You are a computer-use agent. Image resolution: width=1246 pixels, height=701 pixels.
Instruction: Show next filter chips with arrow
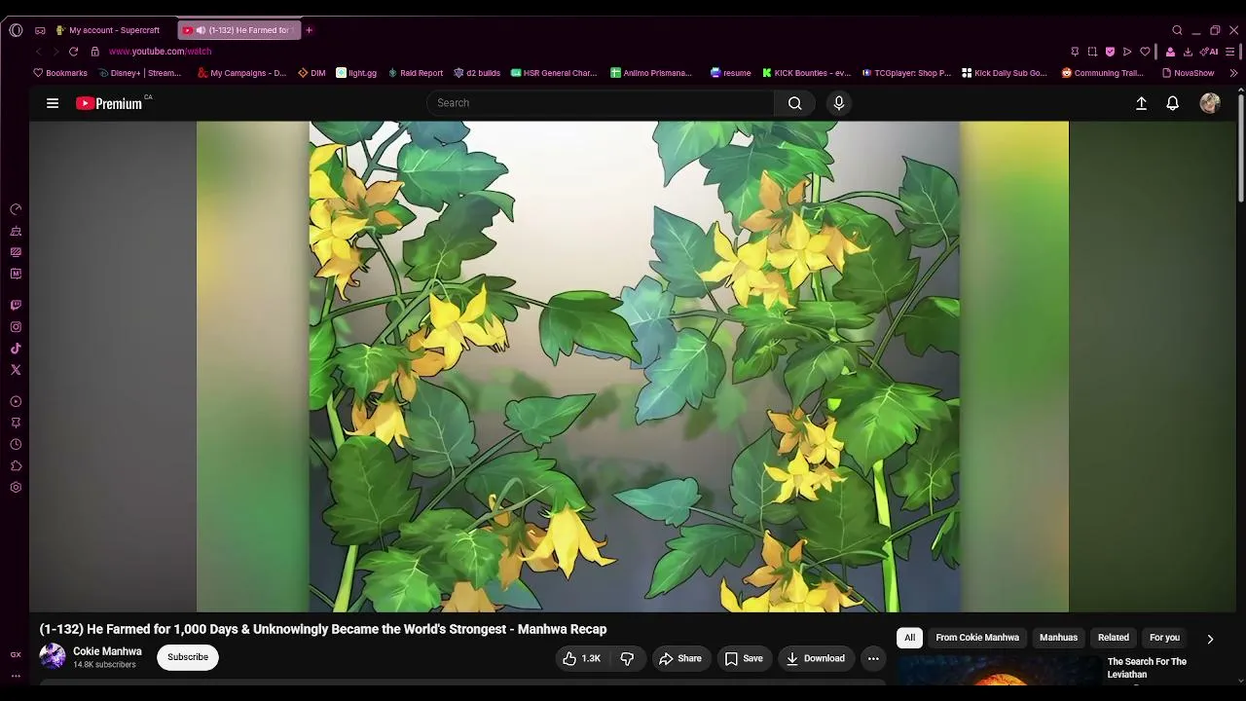1210,639
